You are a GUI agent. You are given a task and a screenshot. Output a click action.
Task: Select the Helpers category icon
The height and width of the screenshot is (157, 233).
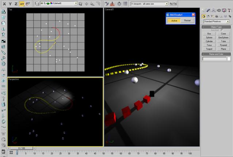click(220, 16)
